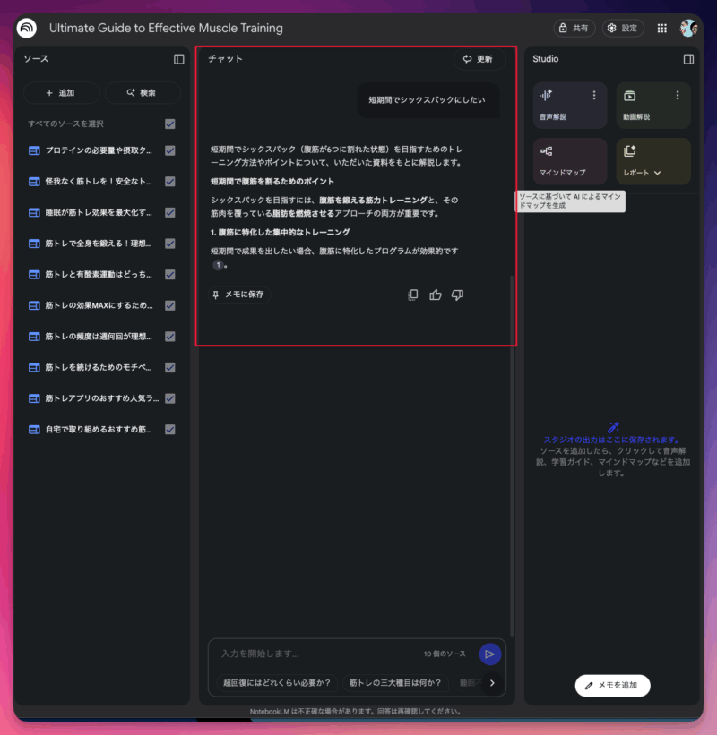Screen dimensions: 717x735
Task: Open the 筋トレを続けるためのモチベ source
Action: tap(99, 367)
